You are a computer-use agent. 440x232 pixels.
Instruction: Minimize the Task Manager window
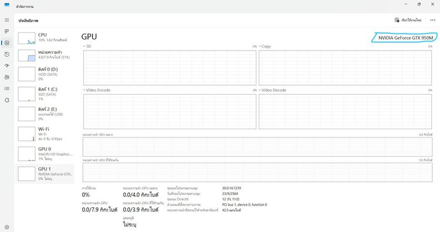406,5
